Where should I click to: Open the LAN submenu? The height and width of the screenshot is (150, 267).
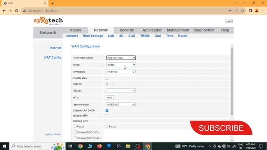[111, 36]
